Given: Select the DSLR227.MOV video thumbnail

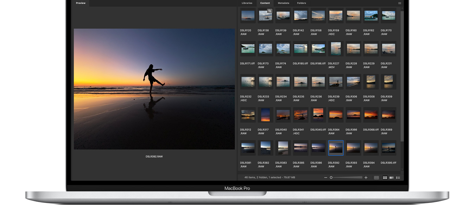Looking at the screenshot, I should [336, 49].
